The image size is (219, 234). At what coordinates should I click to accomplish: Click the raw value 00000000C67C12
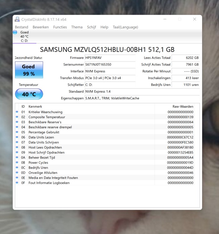(180, 137)
